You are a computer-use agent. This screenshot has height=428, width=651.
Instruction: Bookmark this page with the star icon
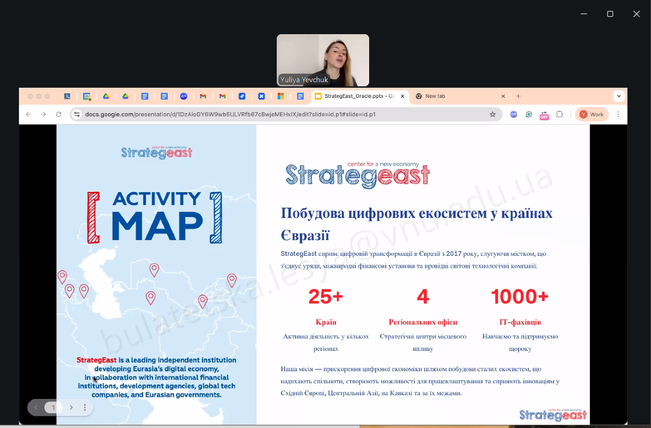(493, 115)
